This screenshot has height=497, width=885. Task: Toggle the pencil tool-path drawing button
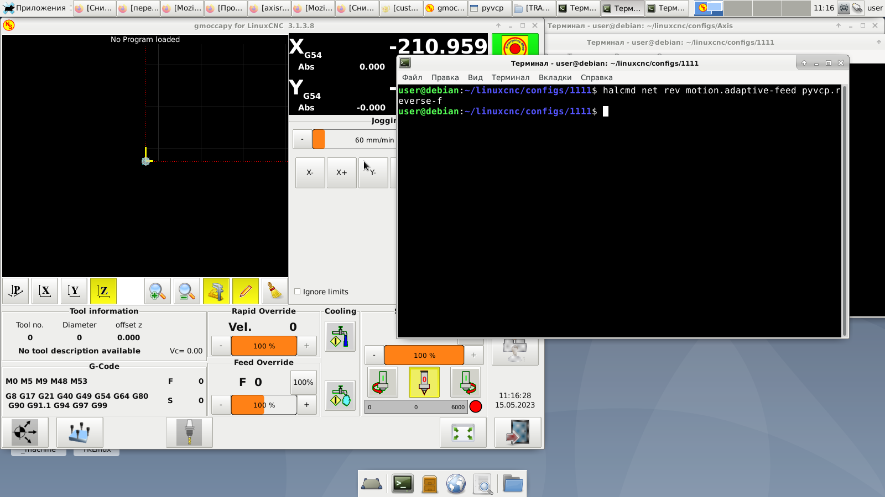click(x=246, y=291)
